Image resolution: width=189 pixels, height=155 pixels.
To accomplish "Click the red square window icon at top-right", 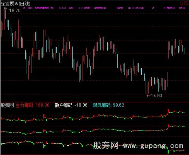I will 186,3.
